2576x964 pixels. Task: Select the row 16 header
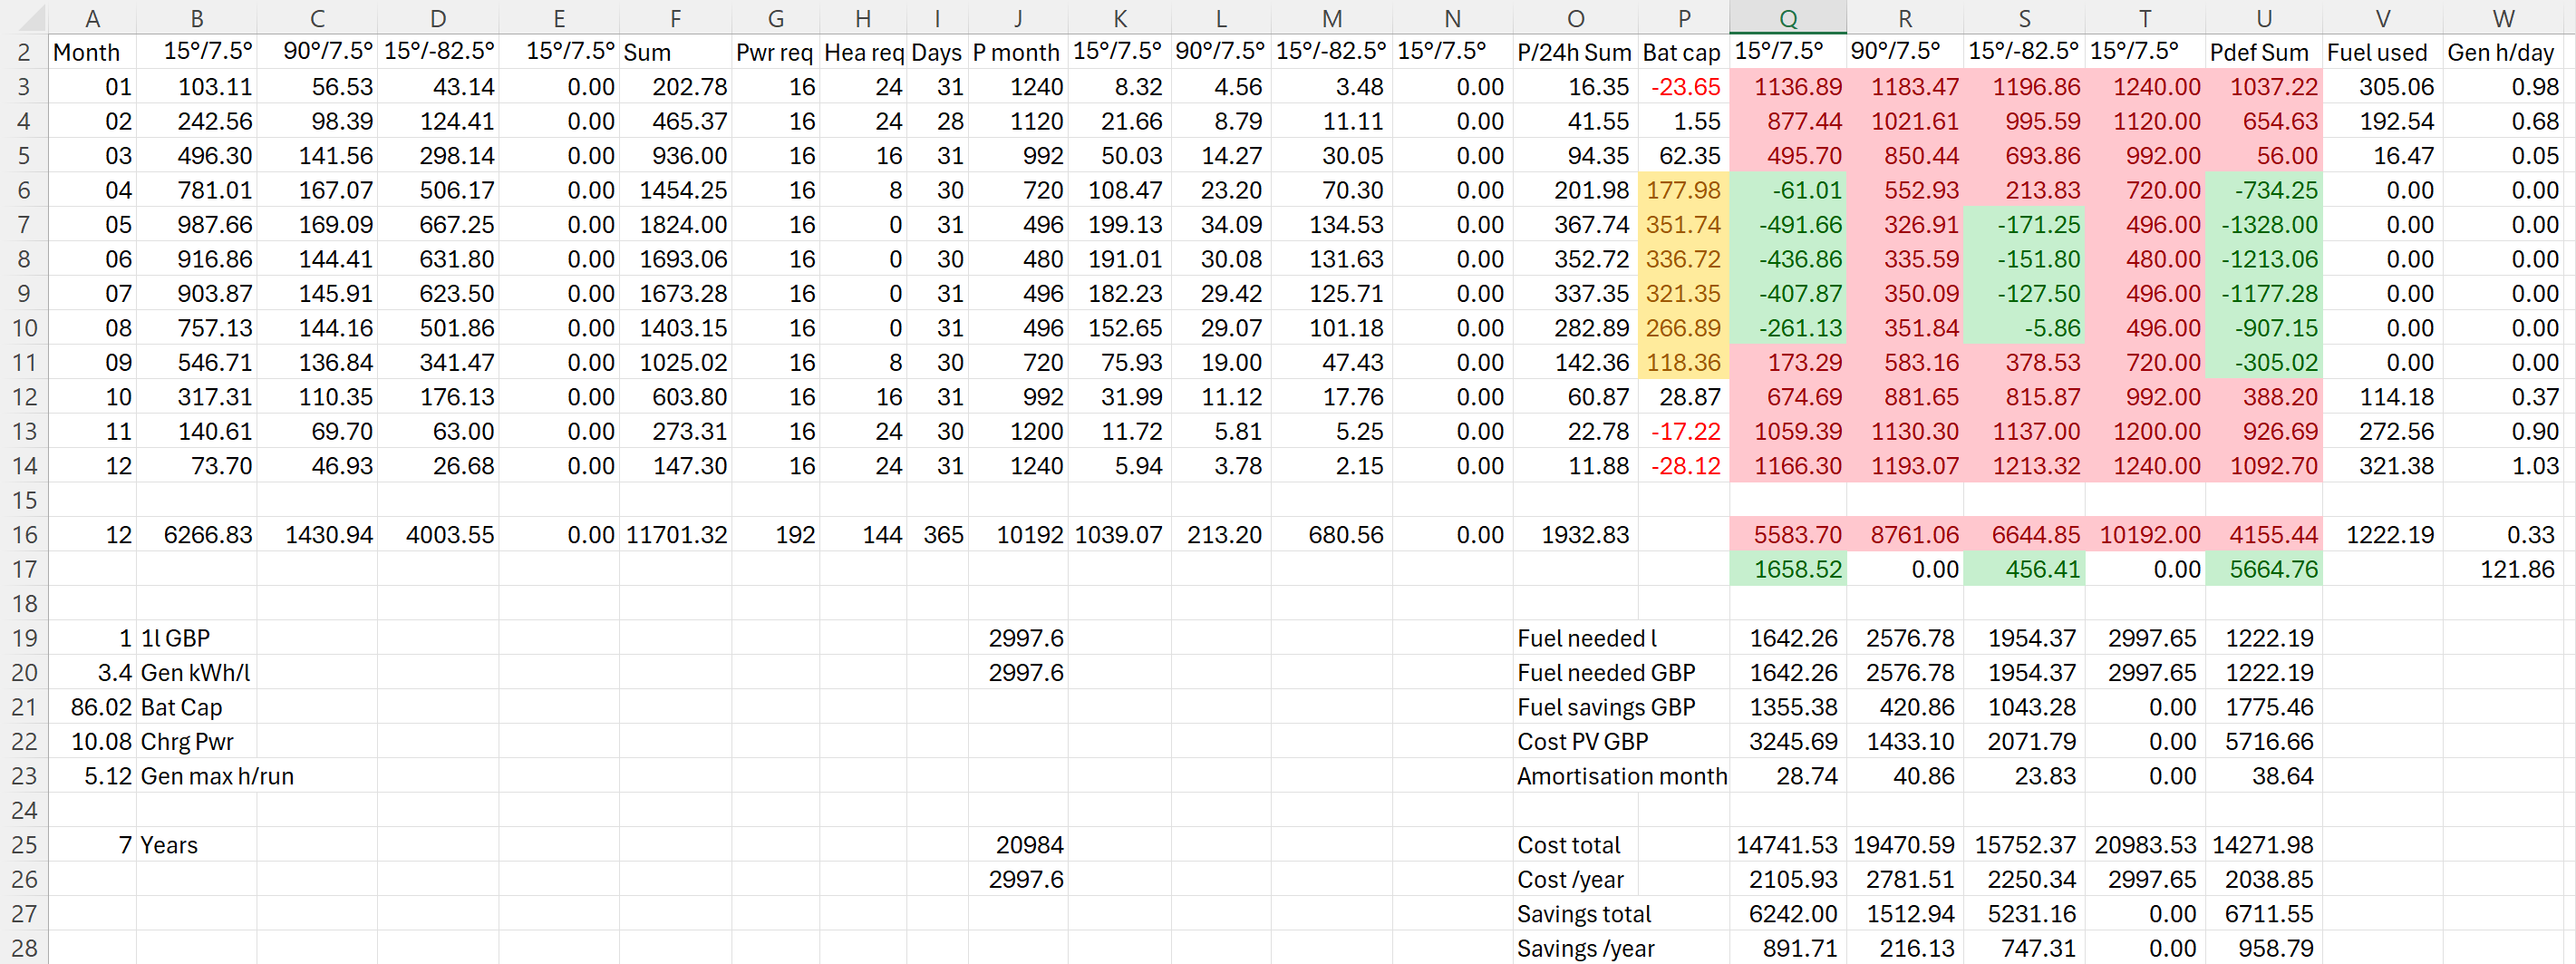click(x=24, y=535)
